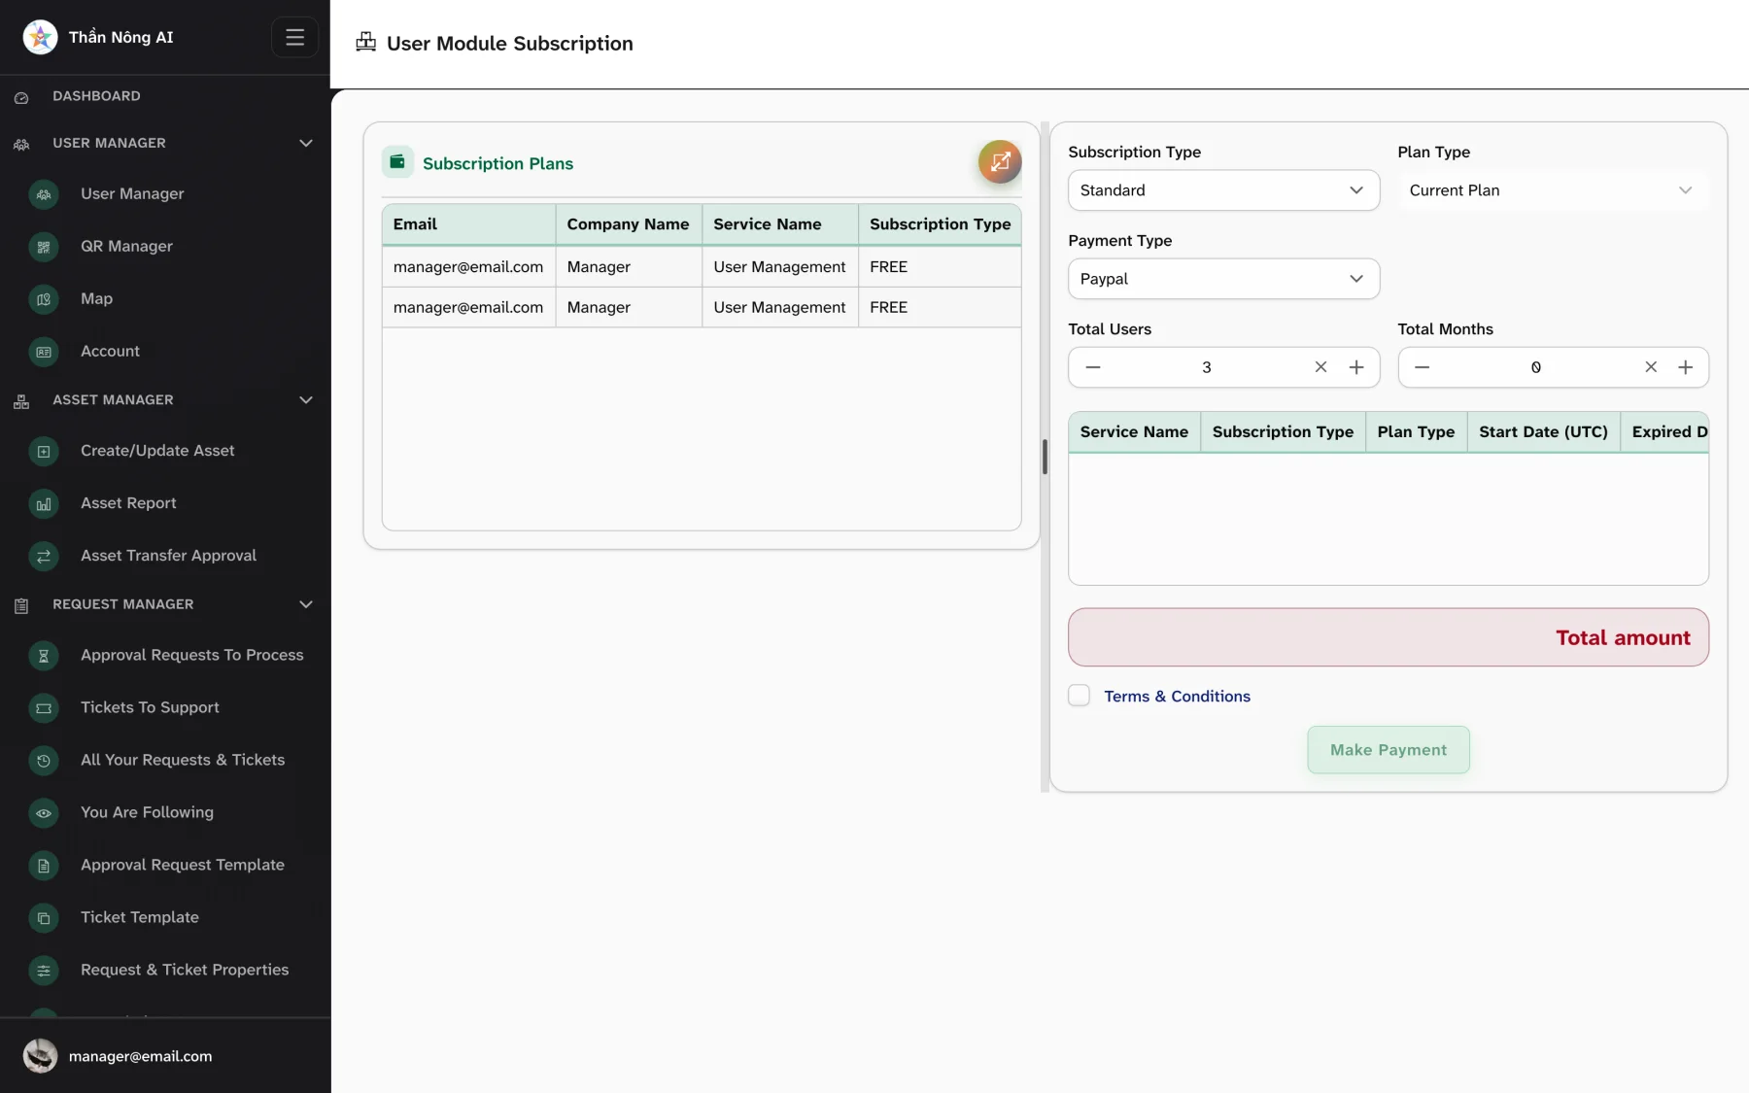This screenshot has width=1749, height=1093.
Task: Decrease Total Months with minus button
Action: coord(1422,367)
